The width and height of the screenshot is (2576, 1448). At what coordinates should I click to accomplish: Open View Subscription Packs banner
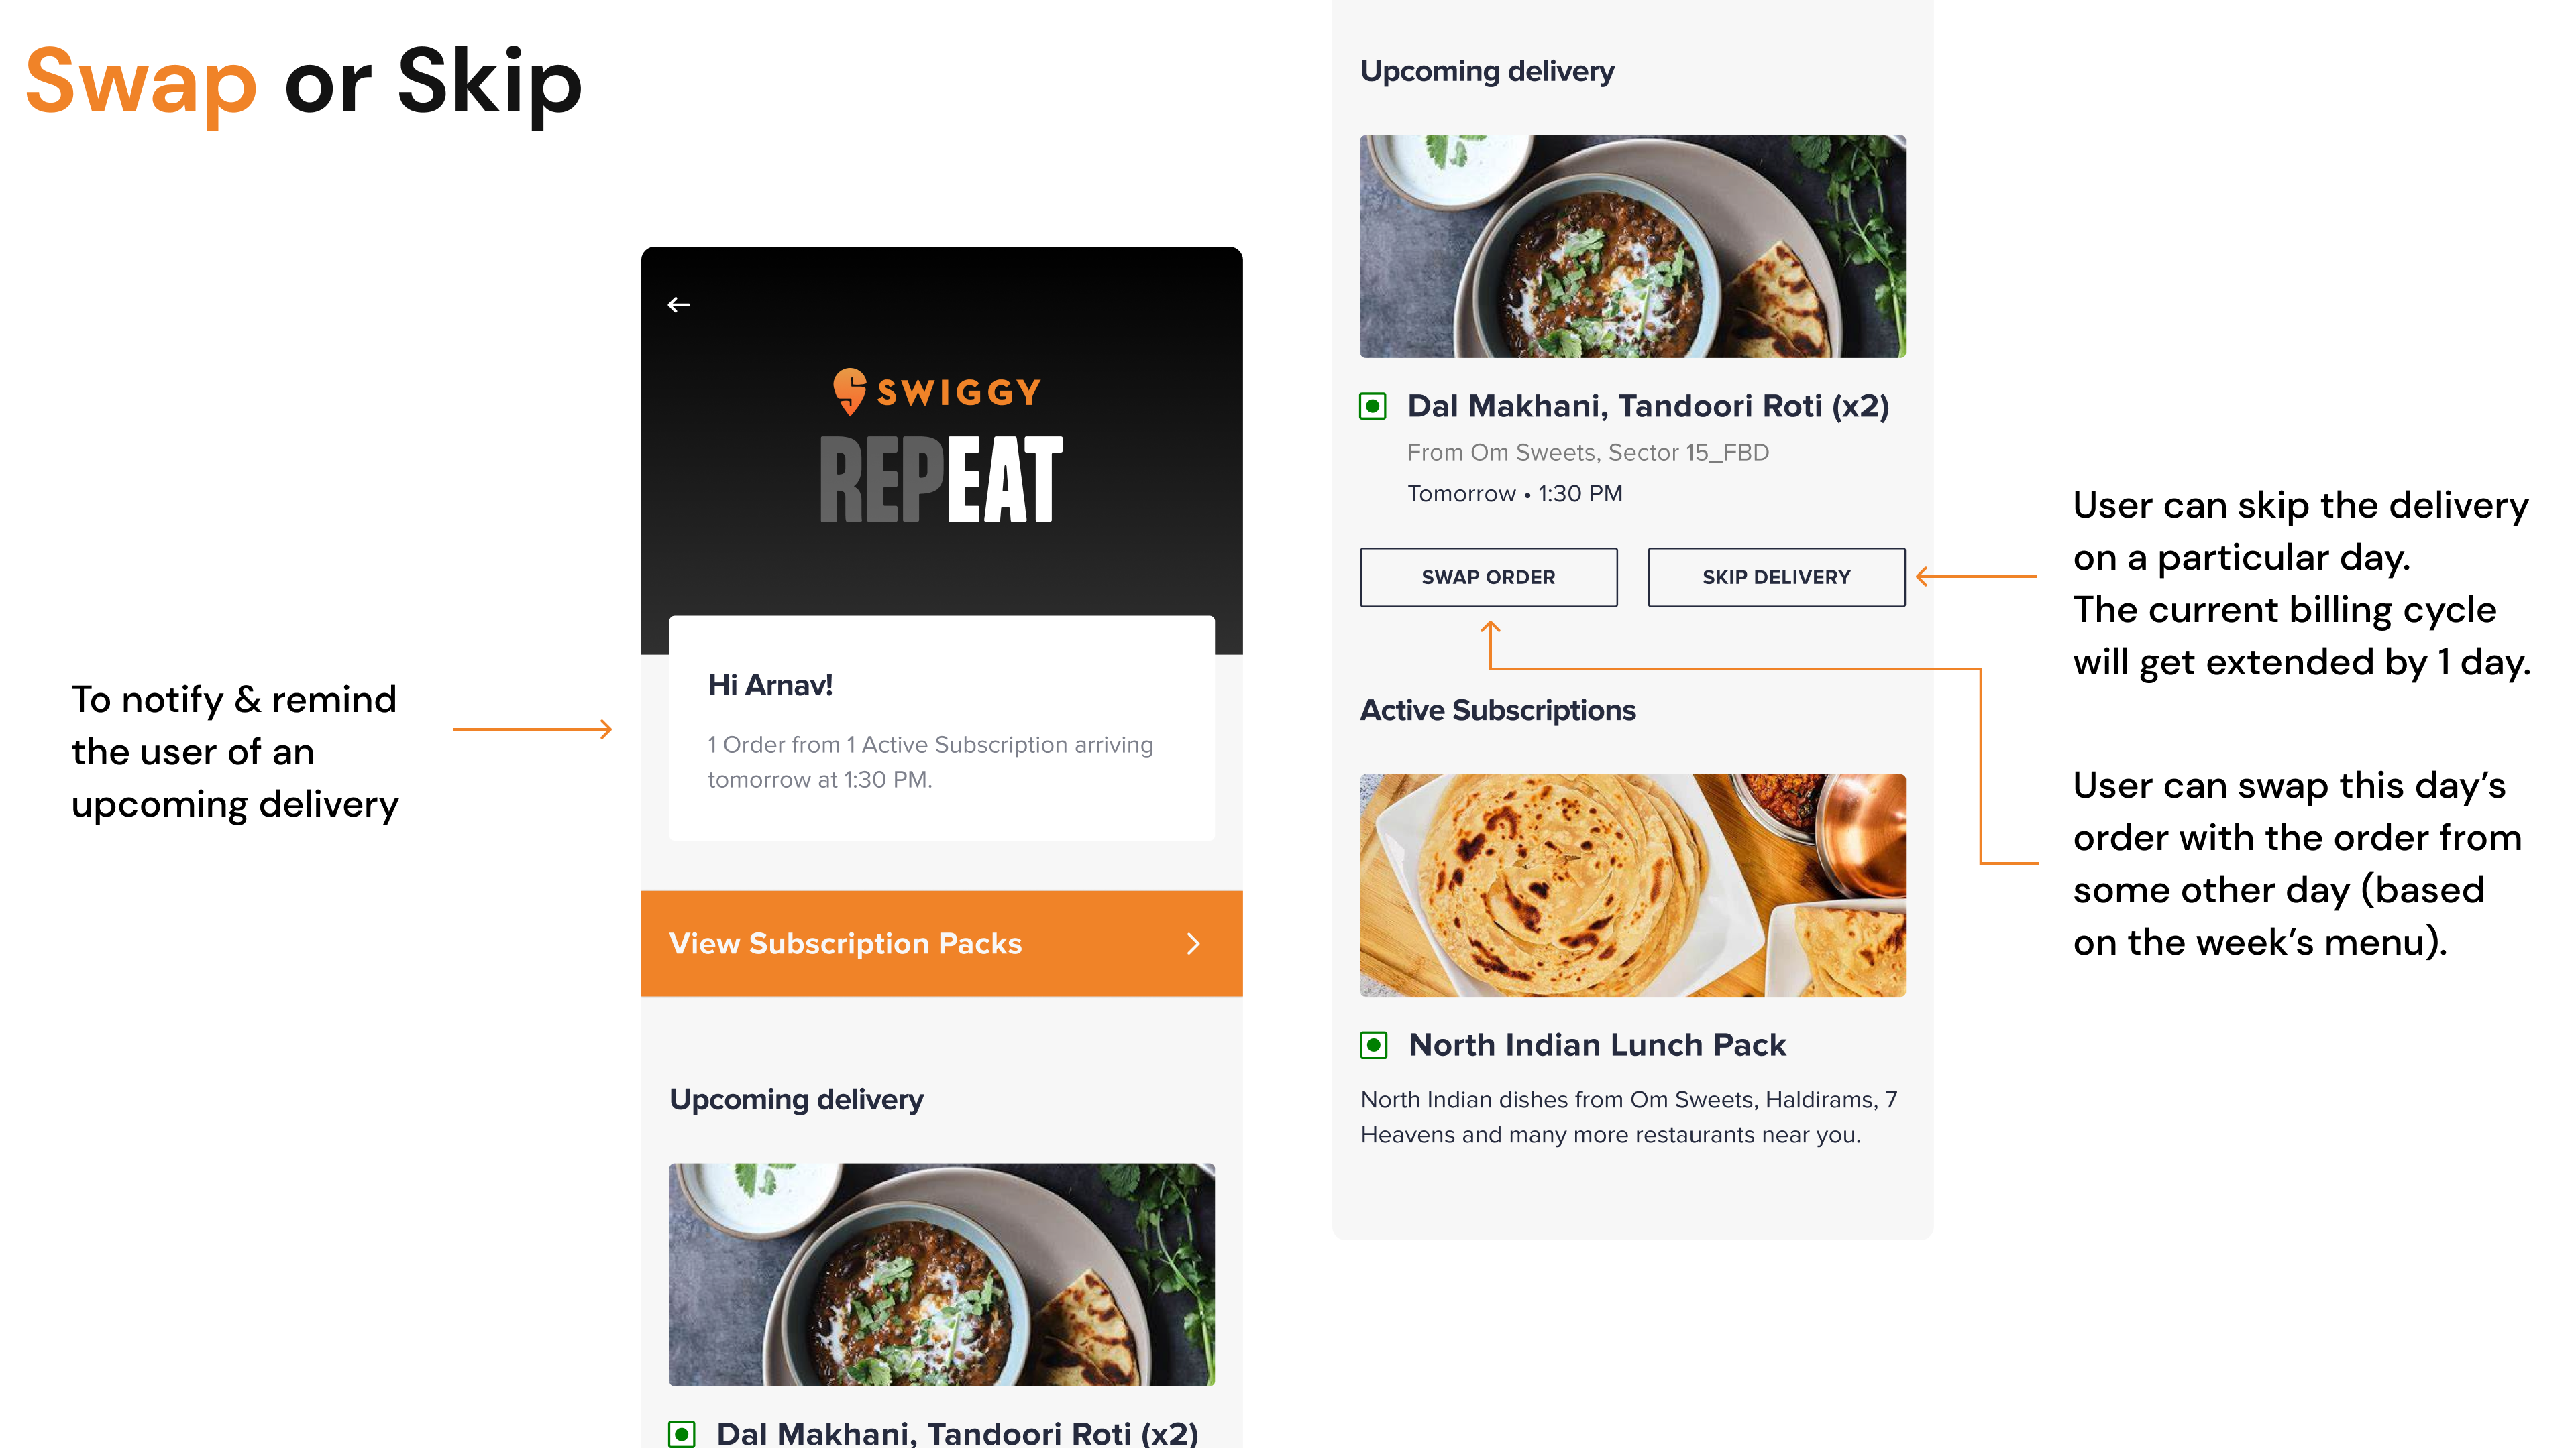pyautogui.click(x=942, y=943)
